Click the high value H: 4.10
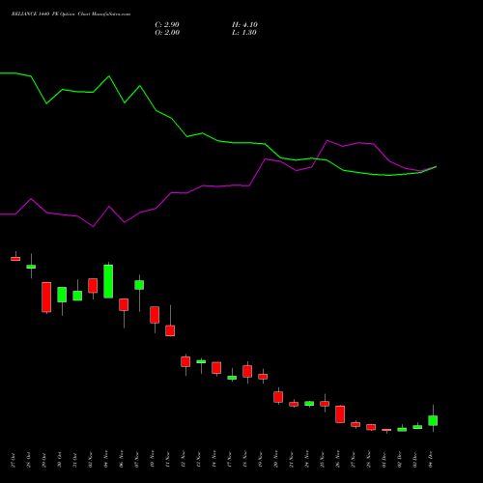 (244, 25)
